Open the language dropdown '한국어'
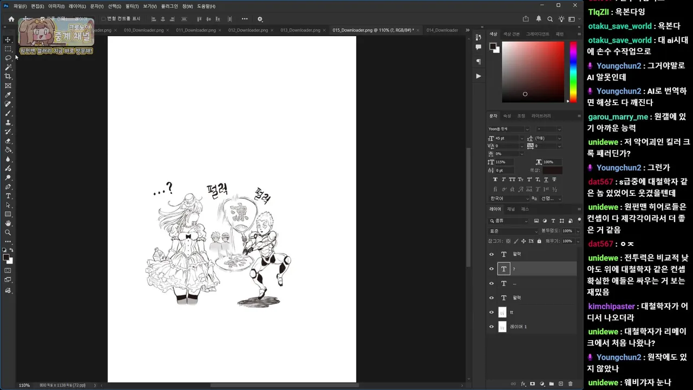This screenshot has height=390, width=693. (509, 198)
